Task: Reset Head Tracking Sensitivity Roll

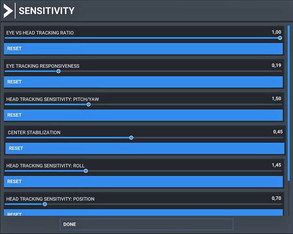Action: click(x=144, y=181)
